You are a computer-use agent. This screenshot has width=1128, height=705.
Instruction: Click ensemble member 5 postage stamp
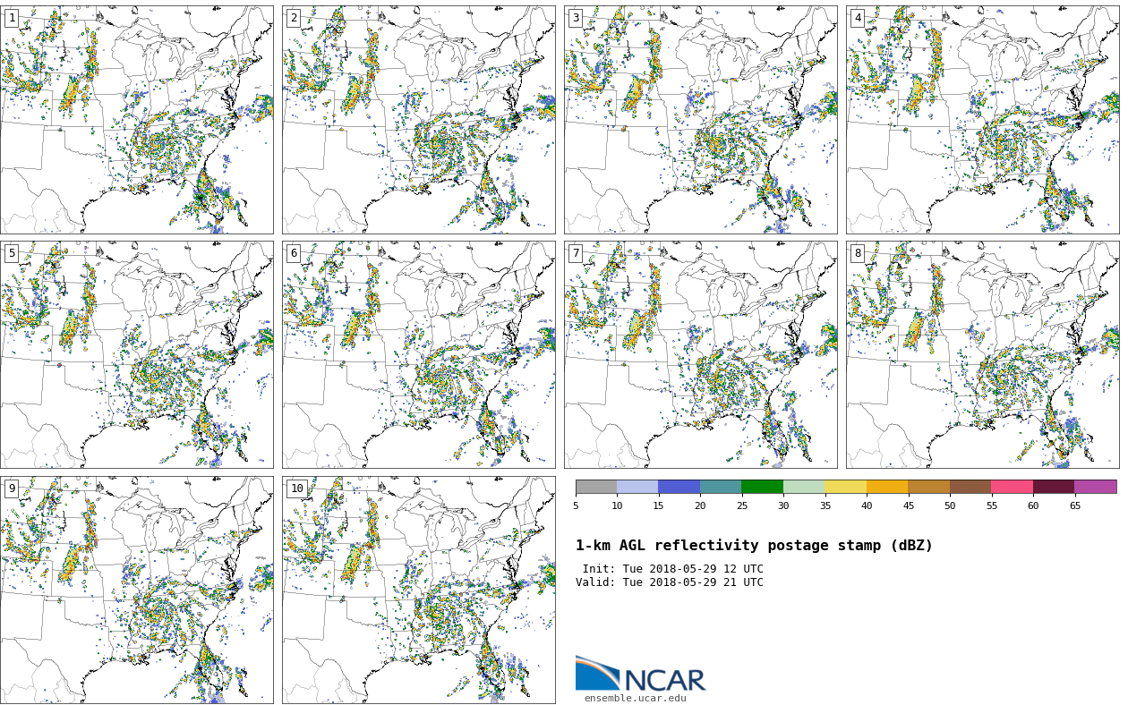[x=137, y=354]
